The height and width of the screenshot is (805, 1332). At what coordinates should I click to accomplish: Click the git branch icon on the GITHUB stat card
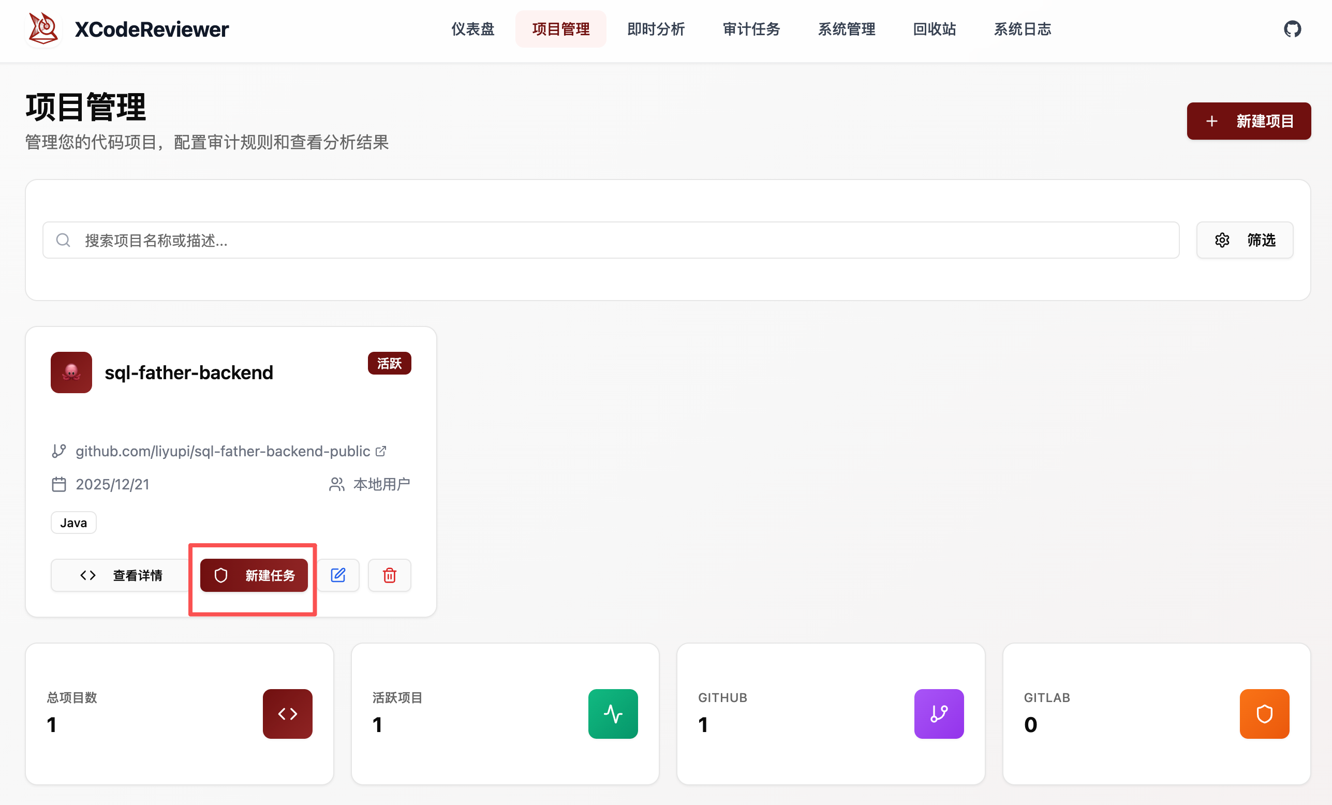pyautogui.click(x=939, y=714)
